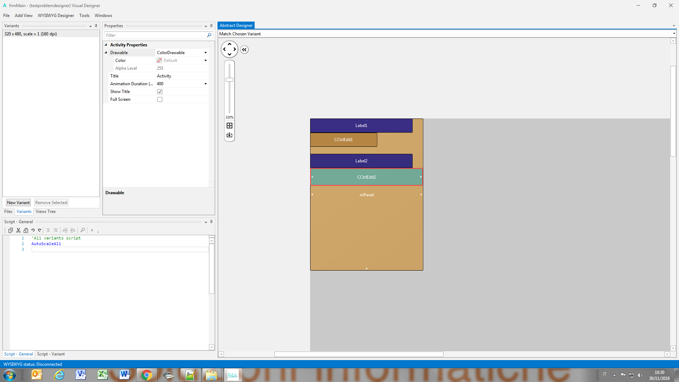Click the copy icon in script toolbar
Viewport: 679px width, 382px height.
[x=11, y=230]
